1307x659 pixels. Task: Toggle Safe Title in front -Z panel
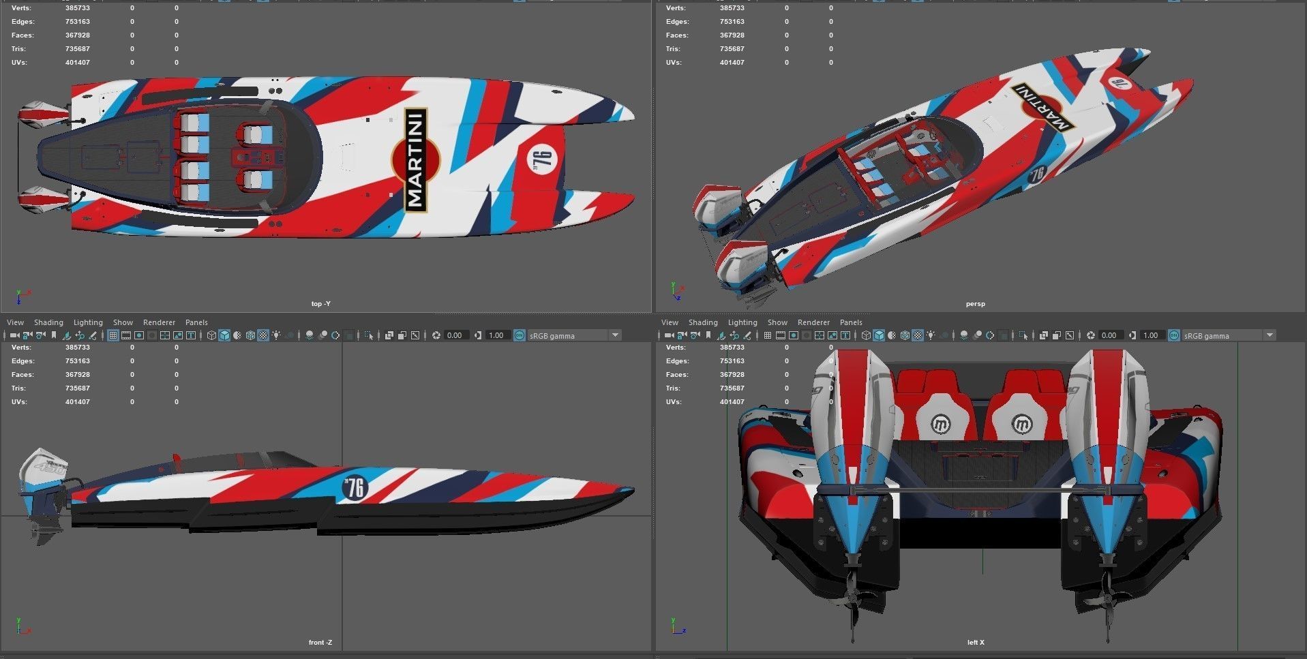(190, 335)
